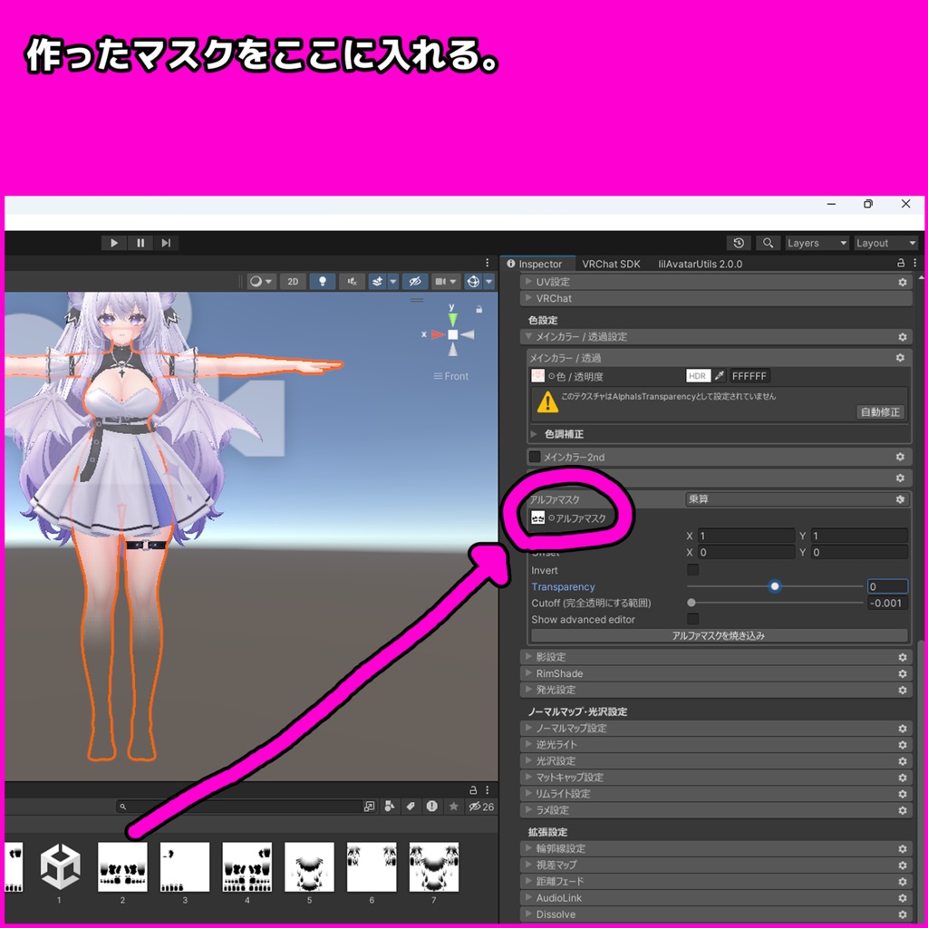
Task: Click the Pause button in the toolbar
Action: pyautogui.click(x=140, y=243)
